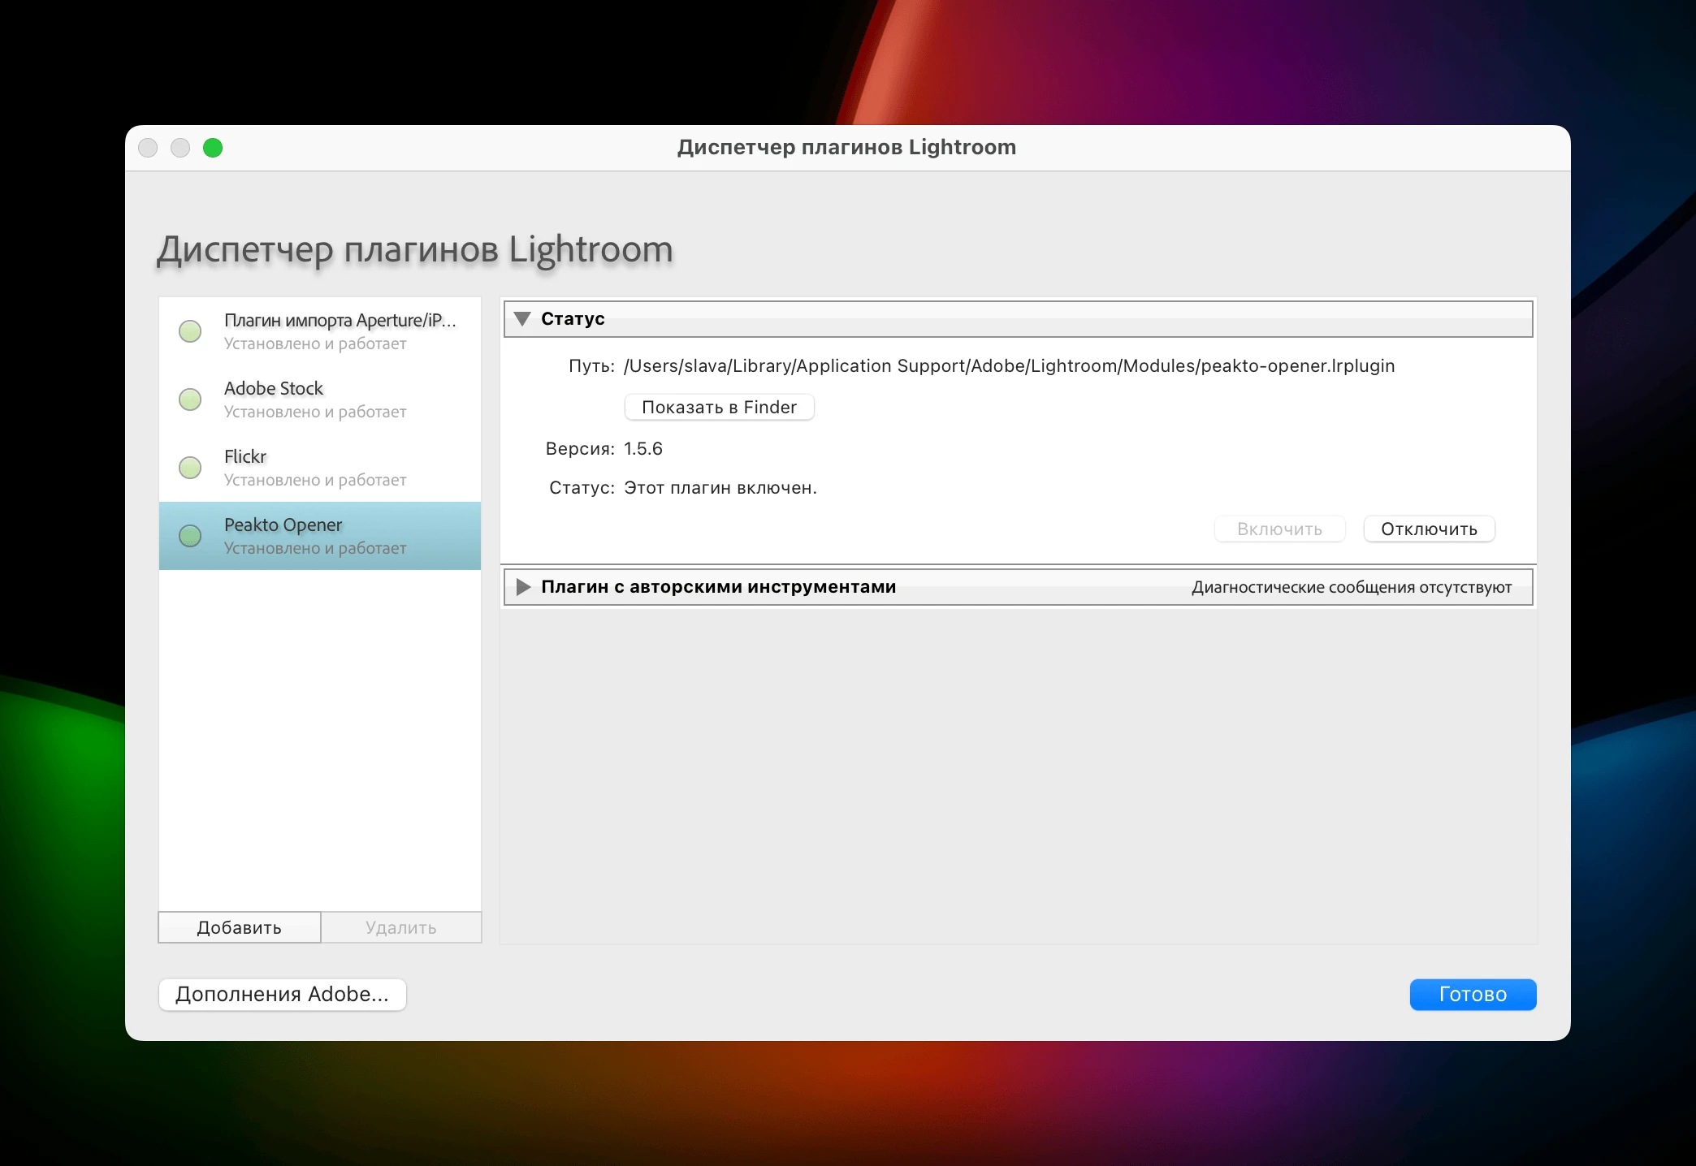Screen dimensions: 1696x1166
Task: Open Дополнения Adobe... button
Action: pyautogui.click(x=283, y=995)
